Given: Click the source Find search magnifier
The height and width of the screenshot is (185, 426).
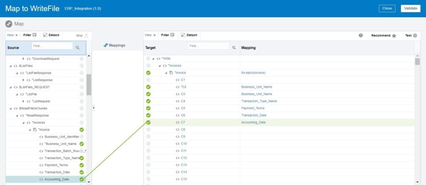Looking at the screenshot, I should tap(77, 48).
